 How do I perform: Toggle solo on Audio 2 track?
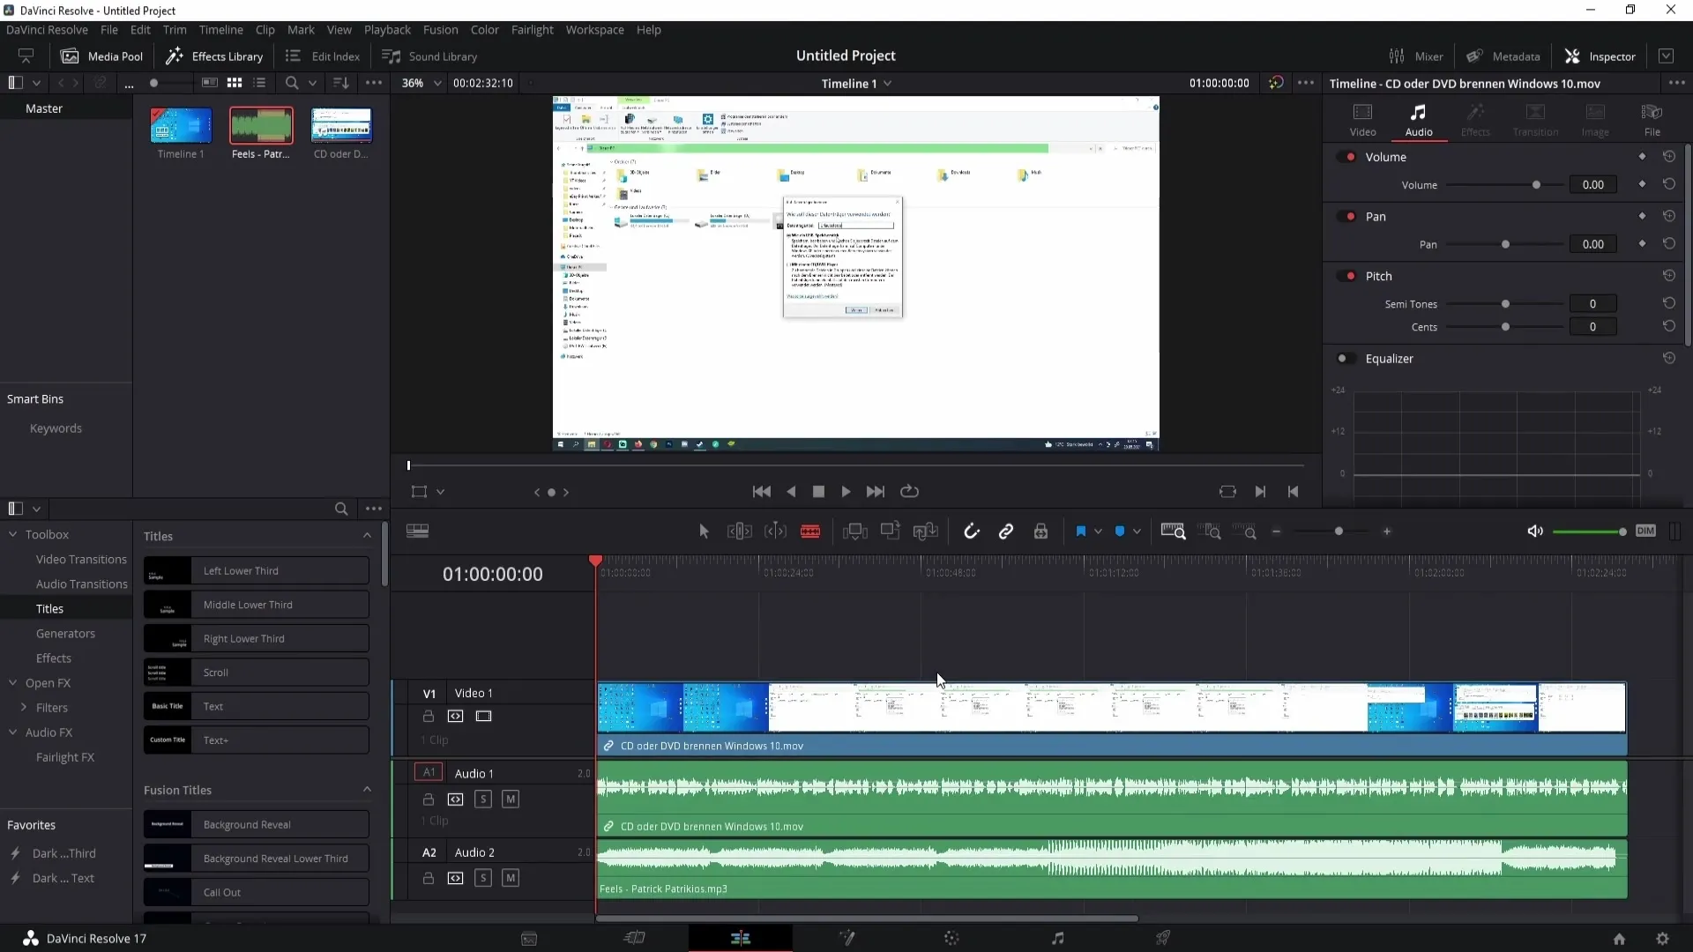point(482,879)
